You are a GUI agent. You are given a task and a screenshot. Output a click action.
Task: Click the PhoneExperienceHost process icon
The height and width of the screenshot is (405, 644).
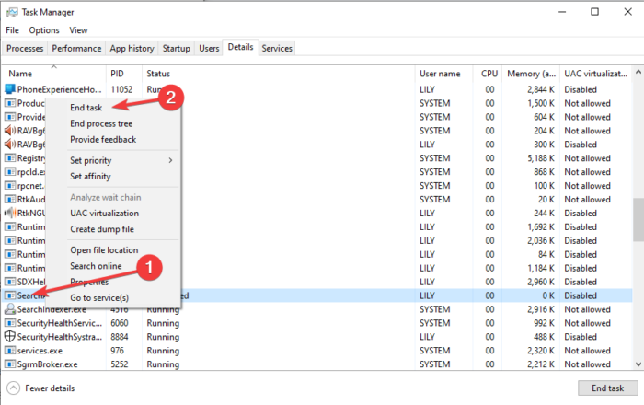[x=10, y=89]
